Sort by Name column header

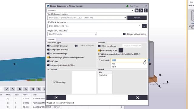(26, 95)
